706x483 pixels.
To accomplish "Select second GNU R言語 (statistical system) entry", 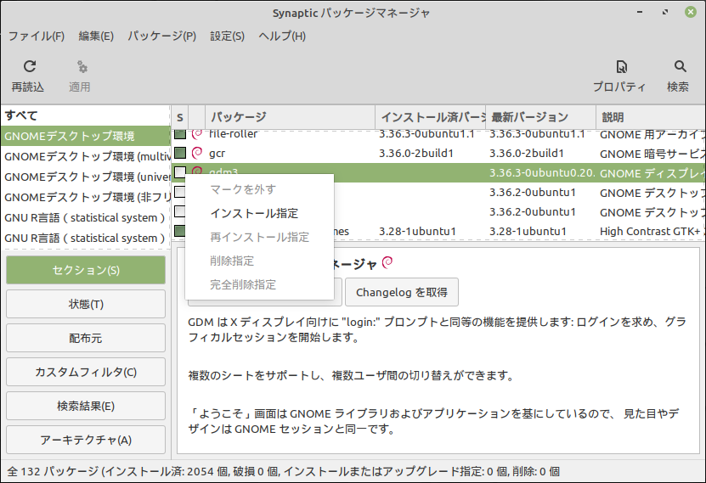I will [x=86, y=238].
